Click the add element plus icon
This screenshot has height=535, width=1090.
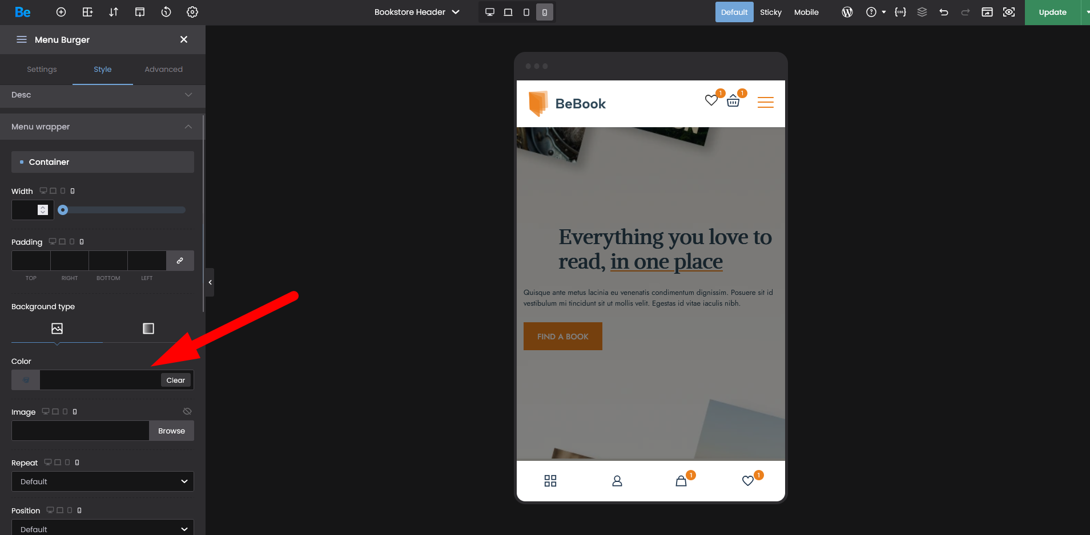pyautogui.click(x=61, y=12)
